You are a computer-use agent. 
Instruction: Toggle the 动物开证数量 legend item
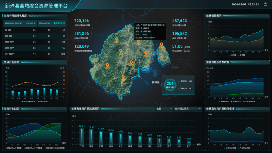[x=230, y=148]
